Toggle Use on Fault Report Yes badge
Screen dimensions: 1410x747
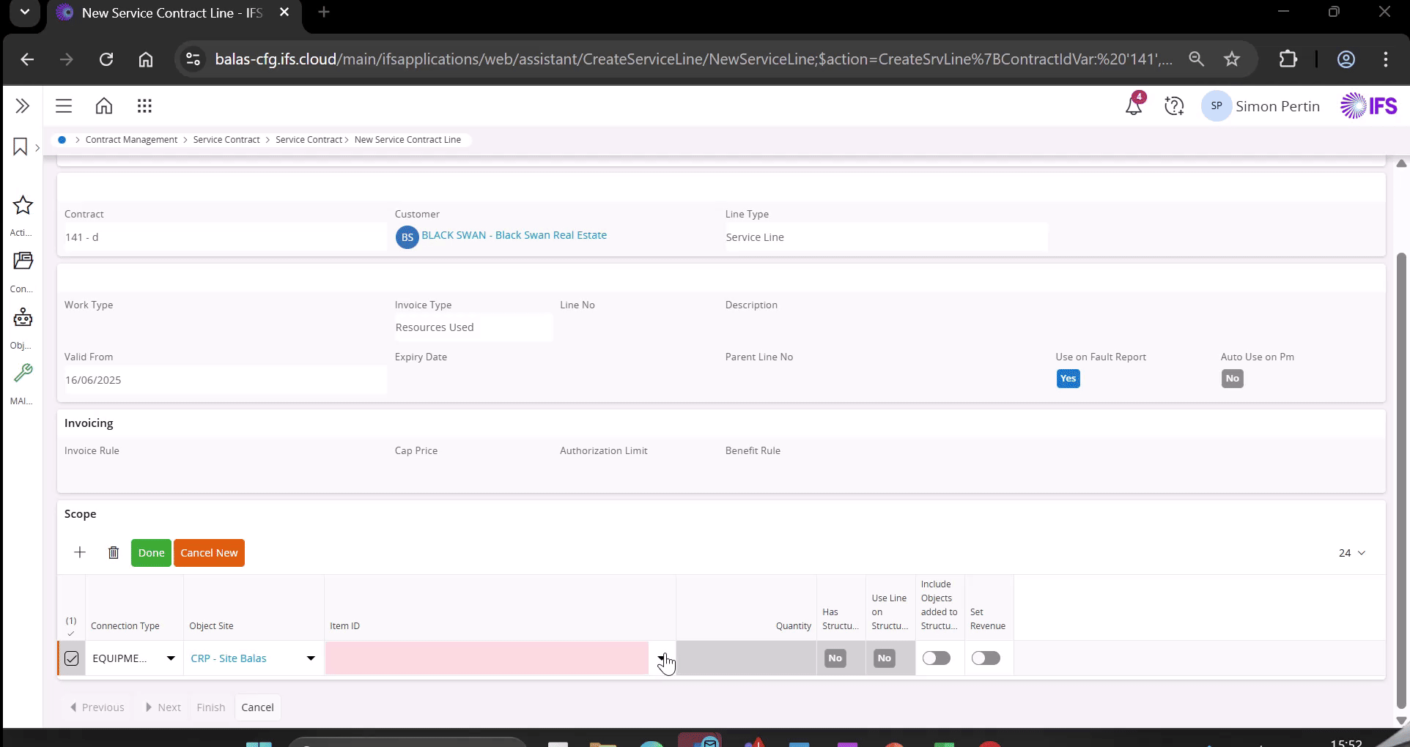pyautogui.click(x=1068, y=379)
